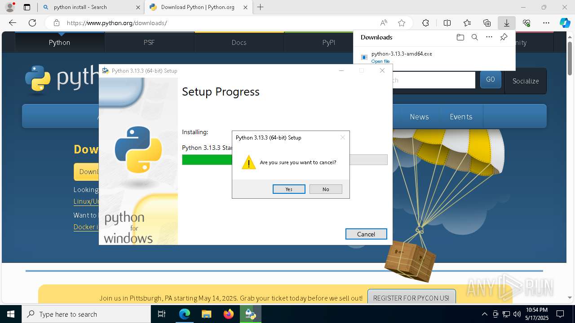Toggle the Downloads toolbar button
This screenshot has height=323, width=575.
[506, 23]
